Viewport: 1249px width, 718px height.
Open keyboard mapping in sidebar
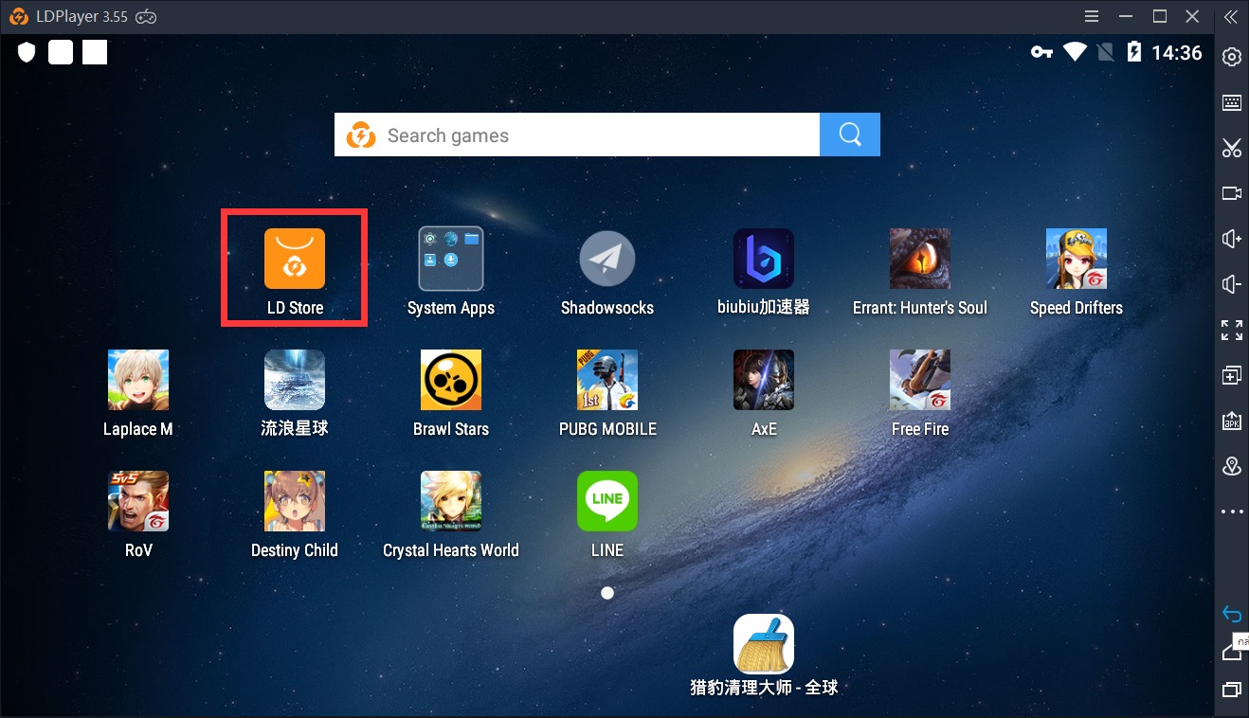(1232, 102)
